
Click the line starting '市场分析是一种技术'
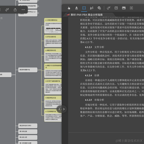click(x=115, y=105)
